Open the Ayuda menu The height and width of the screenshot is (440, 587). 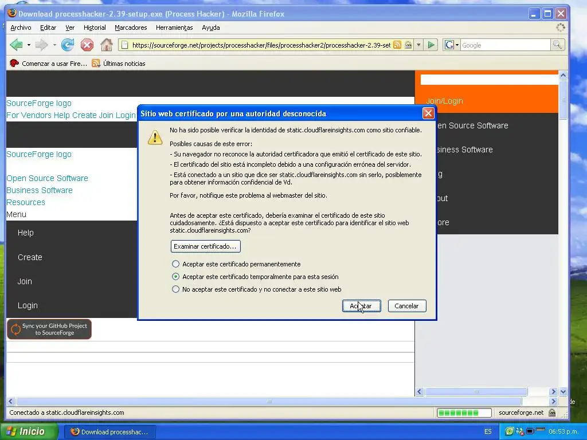[x=211, y=27]
